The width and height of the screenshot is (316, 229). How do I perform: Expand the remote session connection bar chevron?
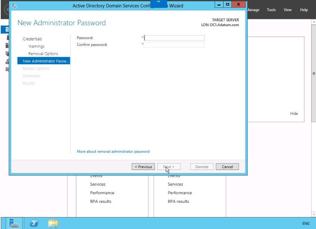(159, 1)
